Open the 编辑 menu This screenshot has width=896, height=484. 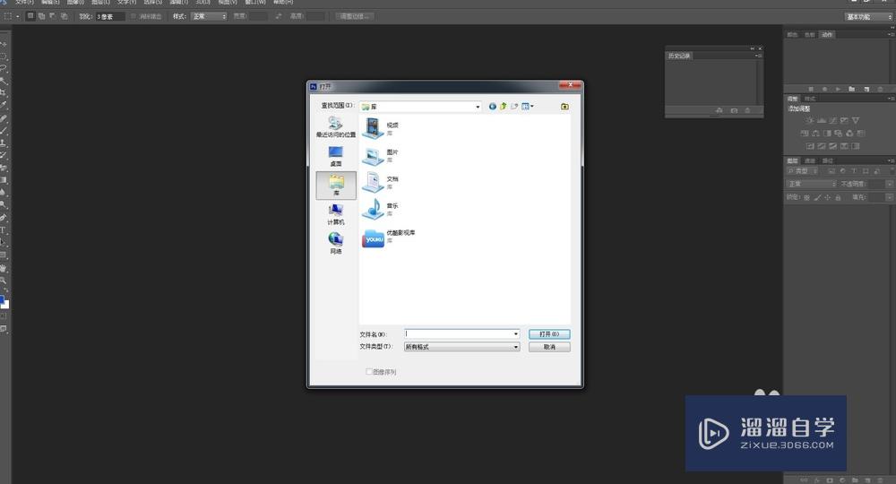[x=50, y=3]
